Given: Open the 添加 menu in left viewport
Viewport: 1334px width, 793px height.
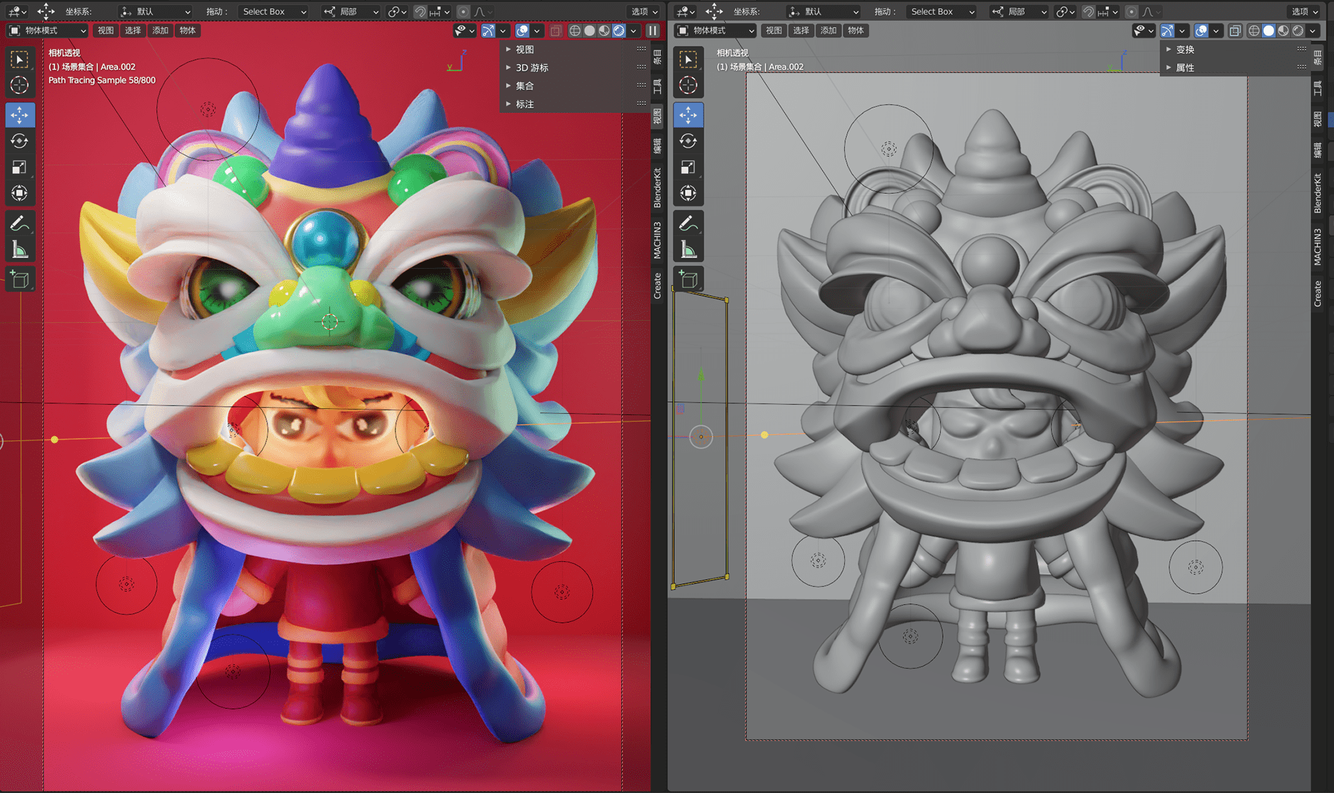Looking at the screenshot, I should 160,31.
